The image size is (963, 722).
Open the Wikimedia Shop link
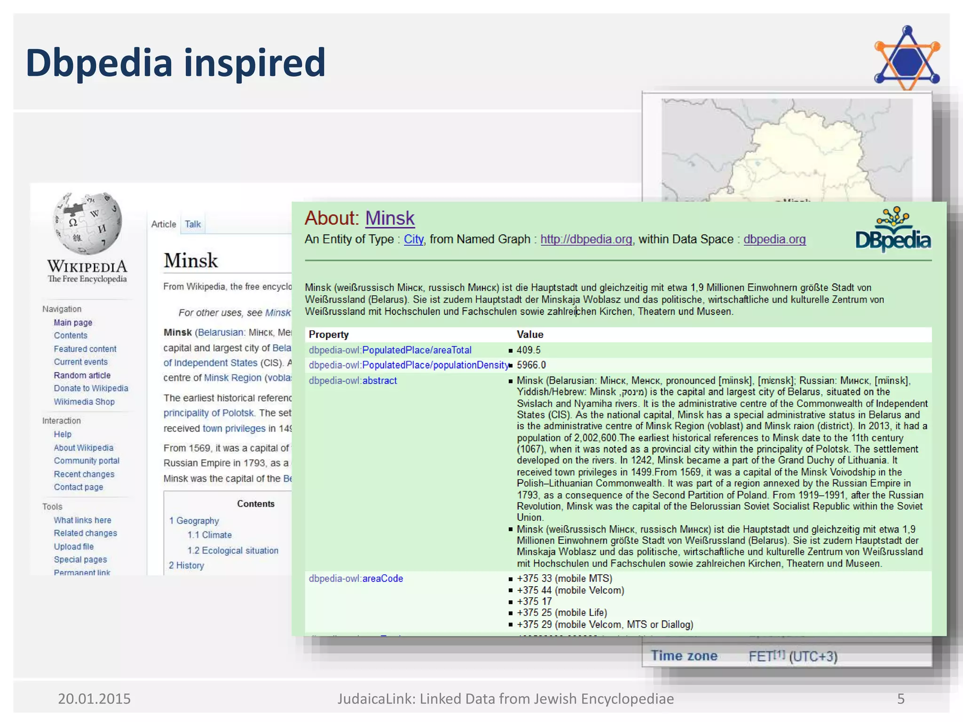pos(84,401)
